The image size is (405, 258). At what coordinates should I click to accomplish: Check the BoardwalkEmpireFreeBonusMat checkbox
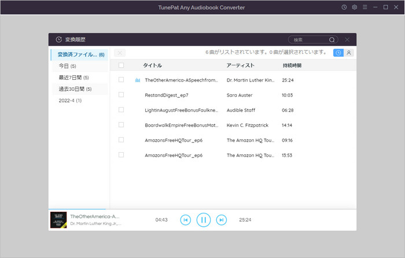(x=121, y=125)
